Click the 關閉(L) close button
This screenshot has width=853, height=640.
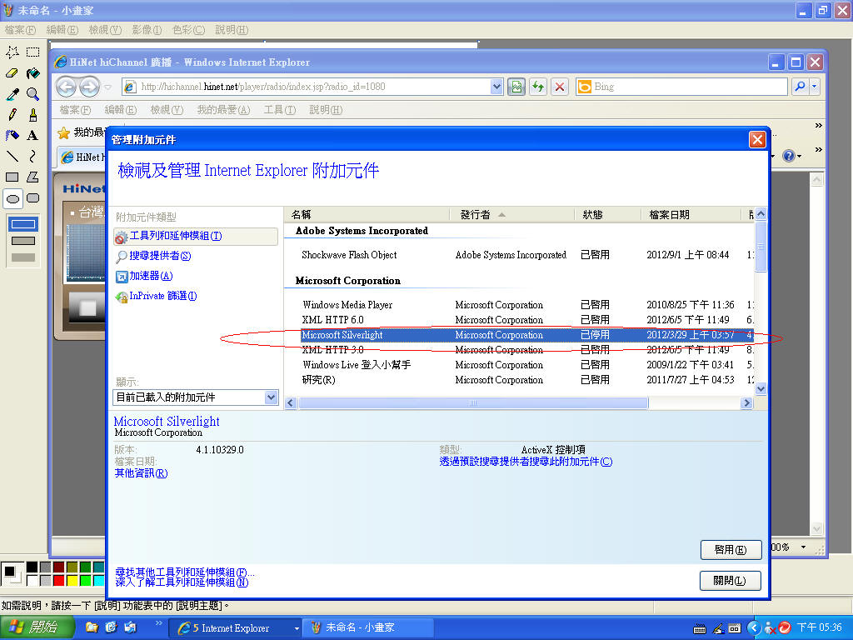pyautogui.click(x=730, y=581)
